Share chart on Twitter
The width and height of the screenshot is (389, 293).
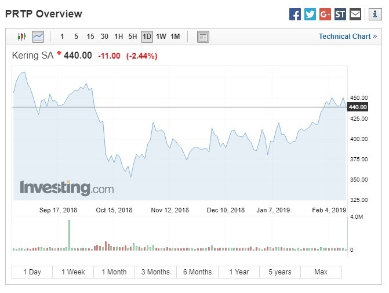point(310,14)
